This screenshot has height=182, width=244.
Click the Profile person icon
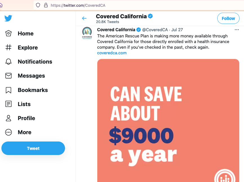(8, 118)
